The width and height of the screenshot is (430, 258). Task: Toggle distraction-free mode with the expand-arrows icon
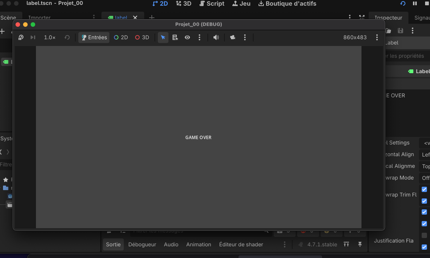[x=362, y=17]
